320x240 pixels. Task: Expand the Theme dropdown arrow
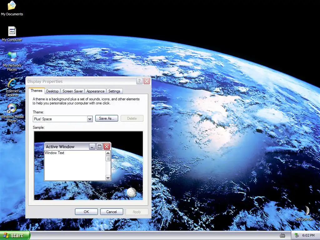[x=90, y=119]
